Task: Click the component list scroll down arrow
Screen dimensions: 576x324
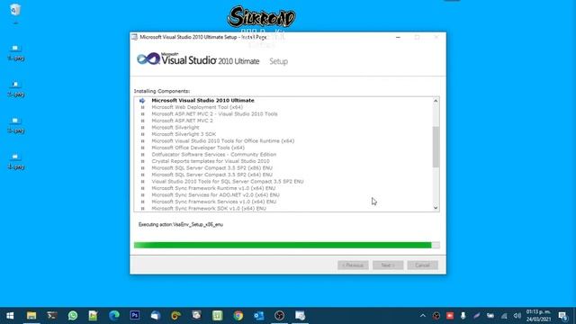Action: click(436, 208)
